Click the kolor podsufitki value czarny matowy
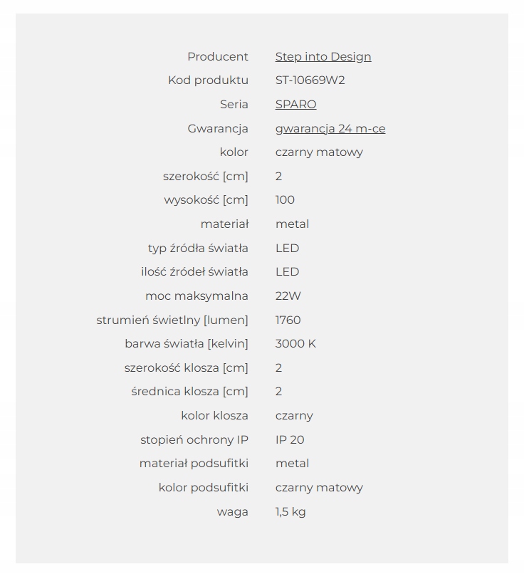524x574 pixels. coord(319,488)
